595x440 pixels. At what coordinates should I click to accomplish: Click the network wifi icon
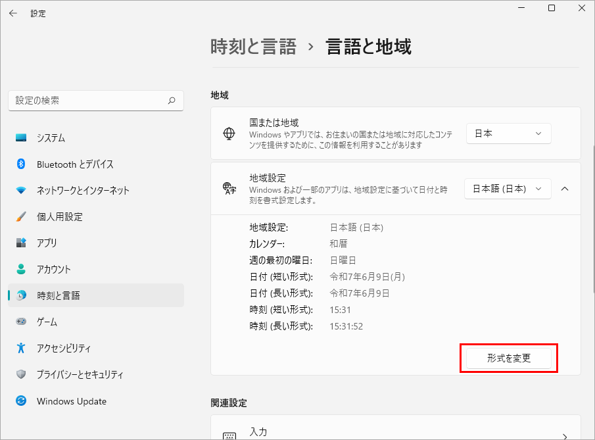[x=21, y=190]
